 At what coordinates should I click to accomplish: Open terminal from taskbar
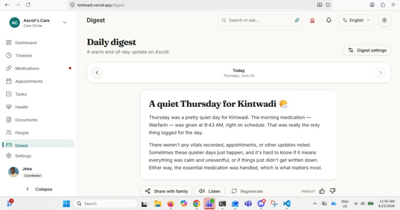pos(222,204)
